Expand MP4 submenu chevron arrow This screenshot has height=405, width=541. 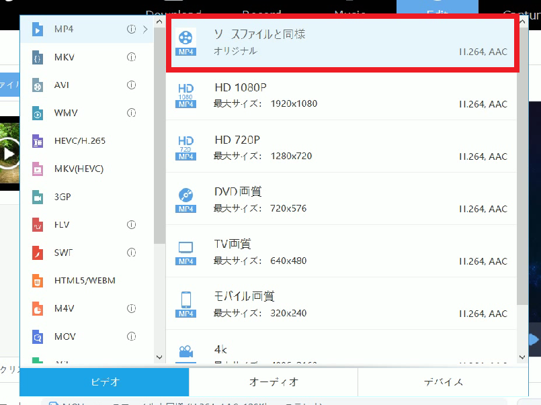145,30
